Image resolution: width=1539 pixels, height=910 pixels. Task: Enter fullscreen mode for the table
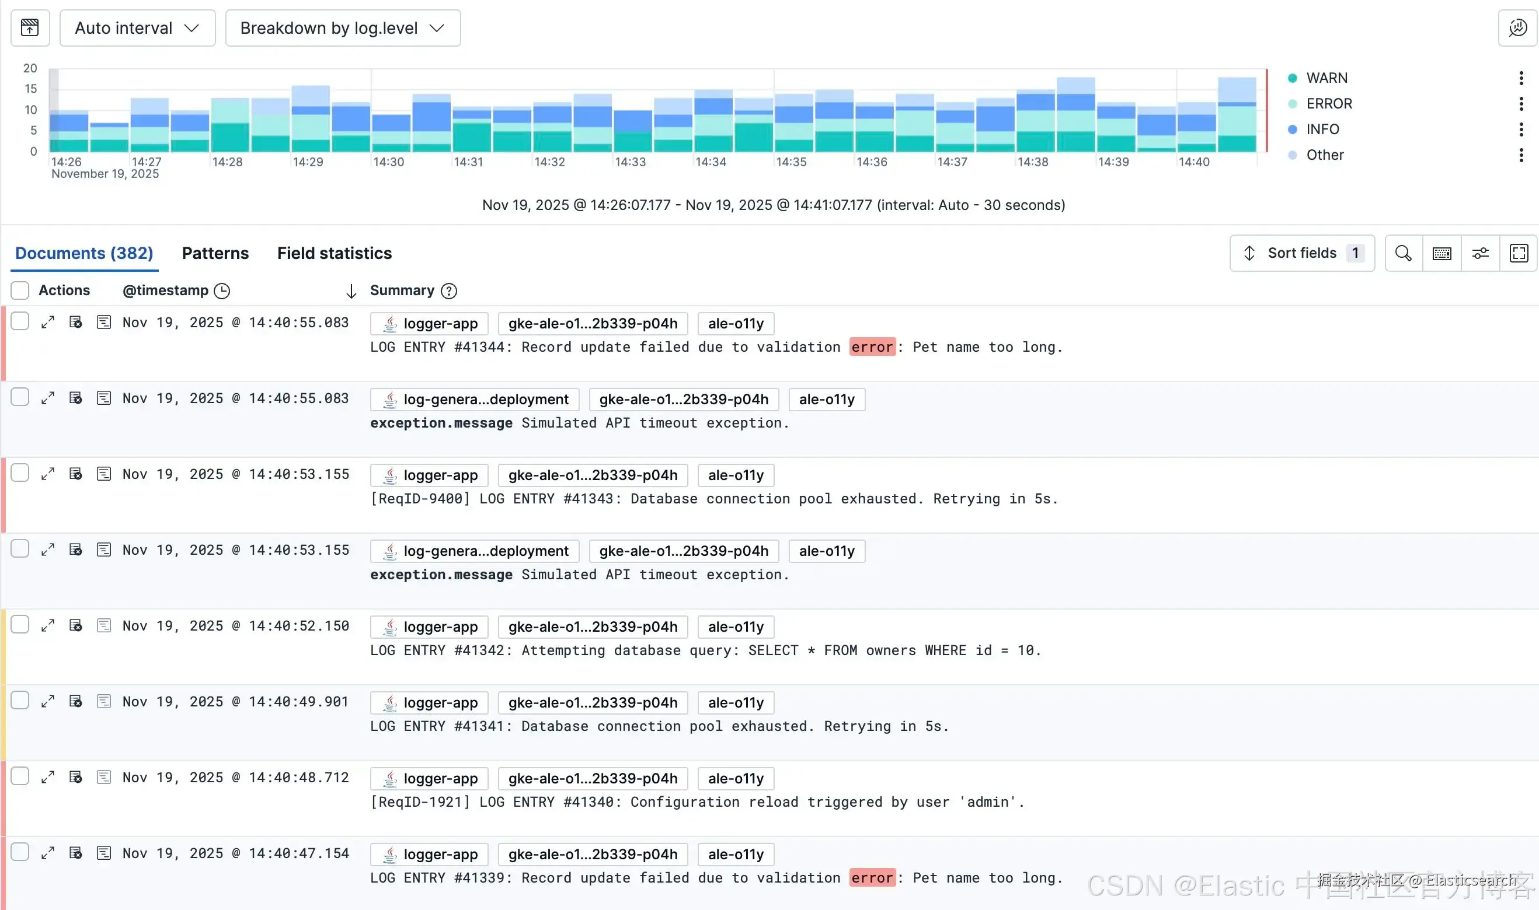(x=1518, y=253)
